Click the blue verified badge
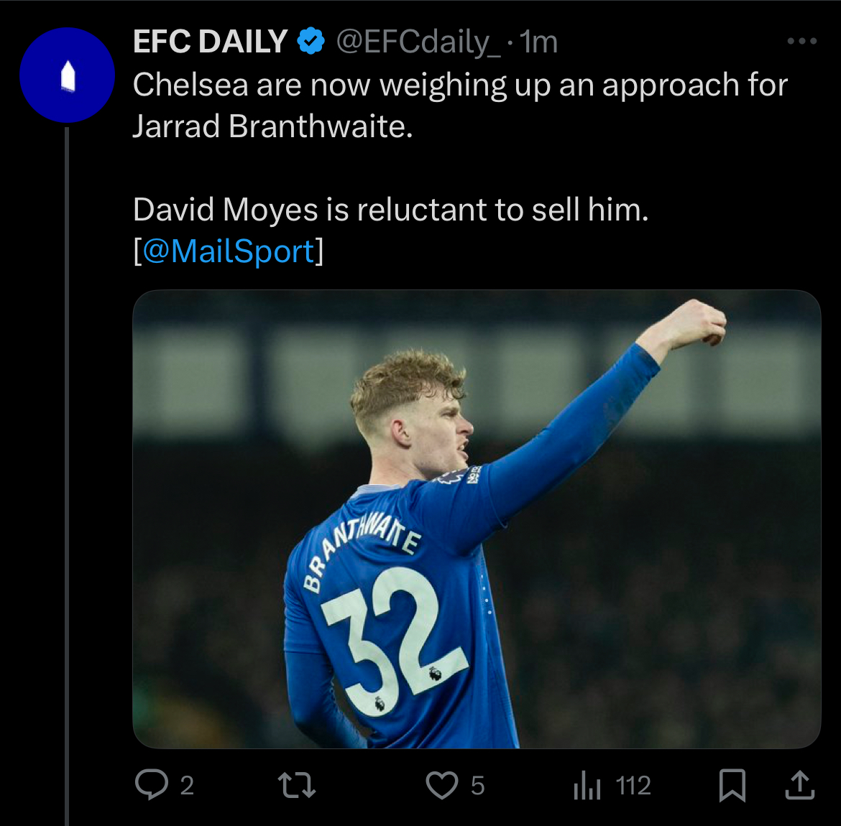841x826 pixels. [311, 42]
